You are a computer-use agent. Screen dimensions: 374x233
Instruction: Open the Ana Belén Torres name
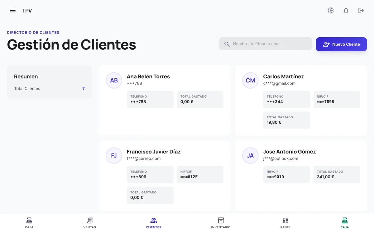[x=148, y=76]
